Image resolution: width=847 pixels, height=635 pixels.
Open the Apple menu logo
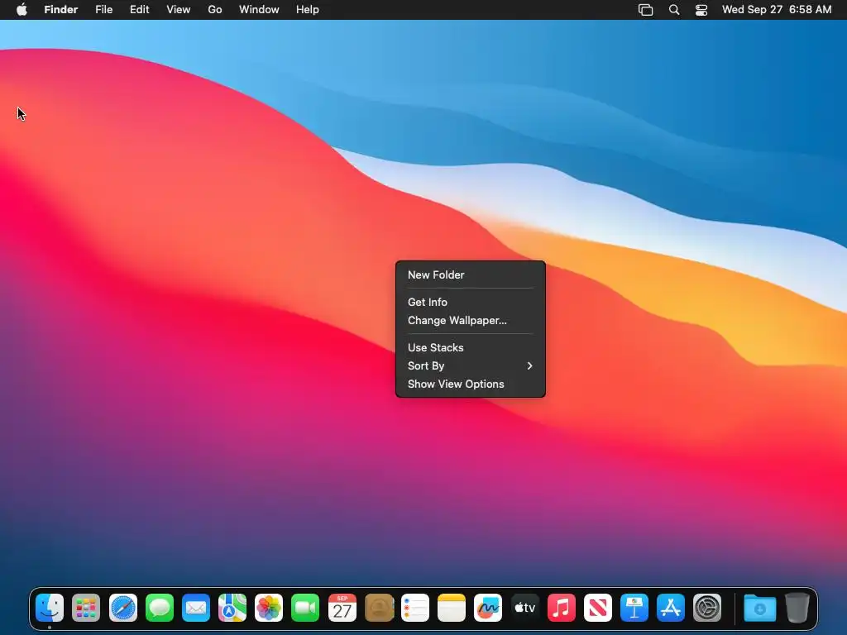[22, 9]
